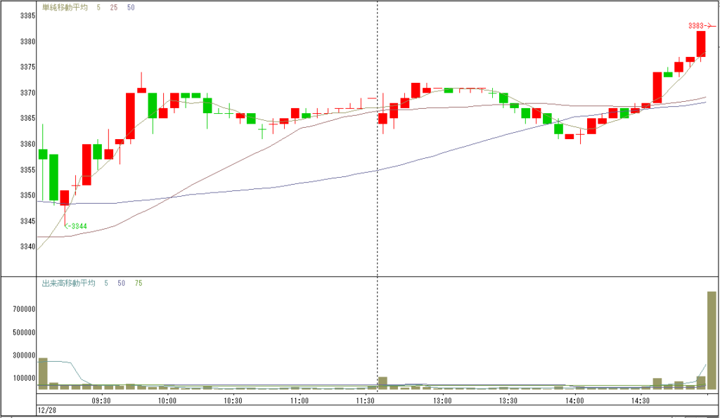The image size is (720, 418).
Task: Click the 3383 high price marker
Action: (702, 26)
